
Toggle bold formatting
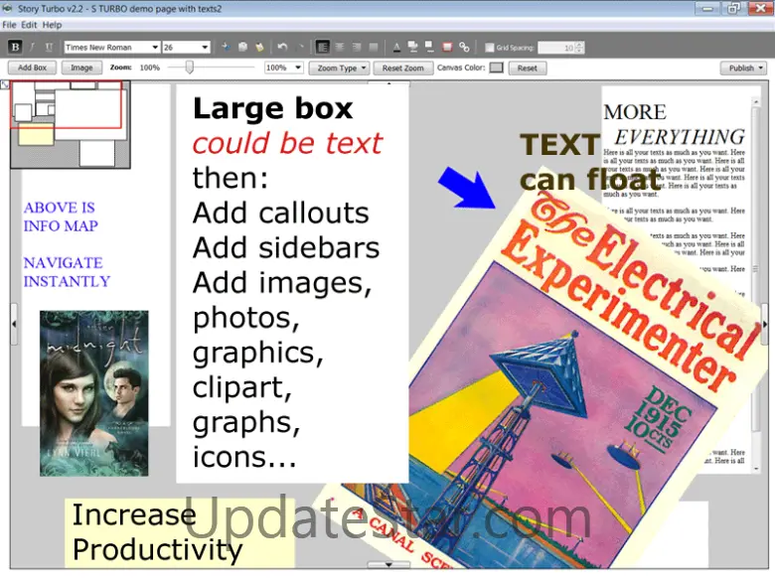pyautogui.click(x=15, y=47)
